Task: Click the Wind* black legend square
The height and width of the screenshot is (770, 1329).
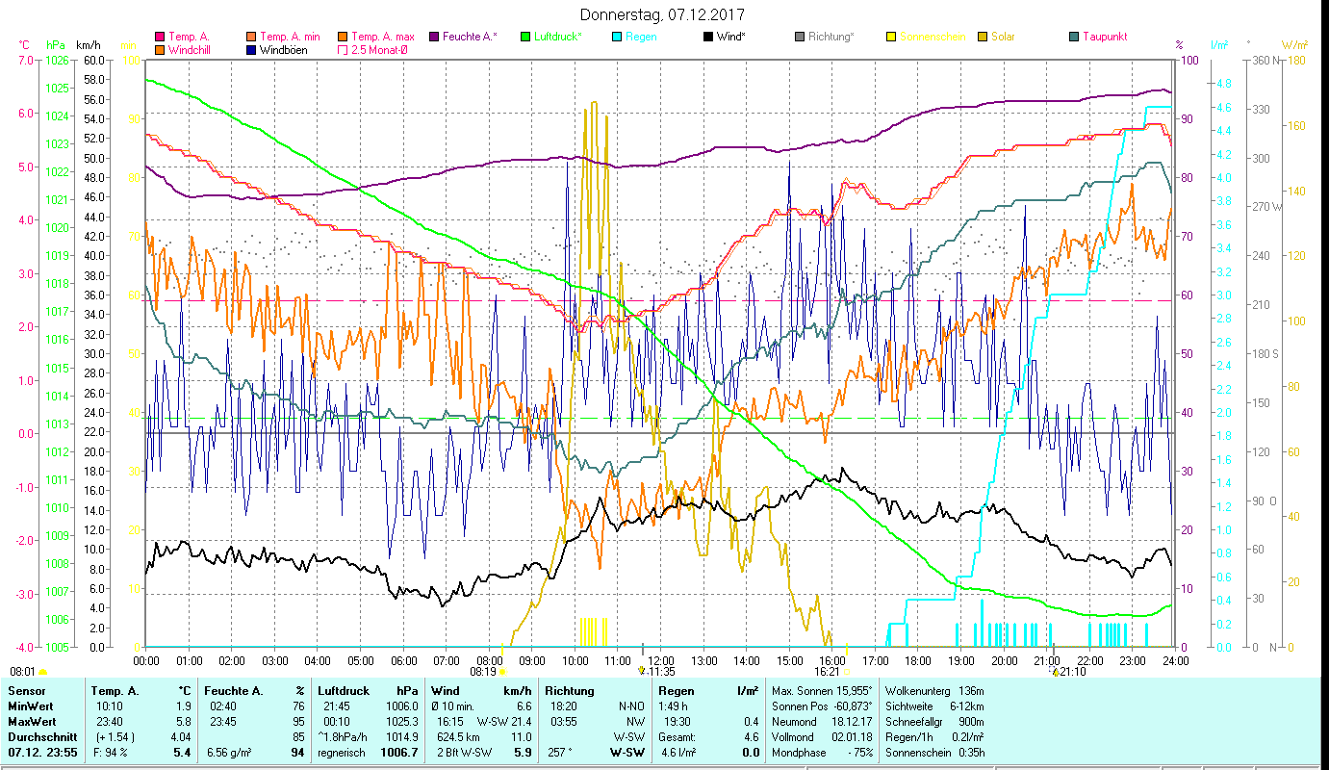Action: coord(707,37)
